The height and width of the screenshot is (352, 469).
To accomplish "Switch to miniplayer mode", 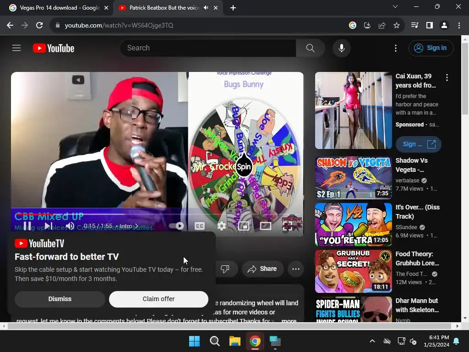I will (x=244, y=226).
